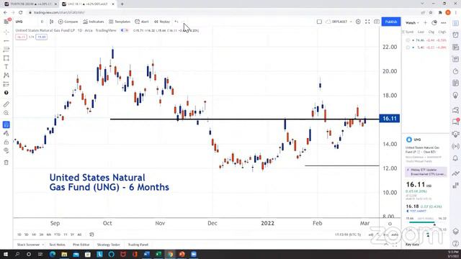Open File Explorer from taskbar
Screen dimensions: 461x259
[64, 254]
